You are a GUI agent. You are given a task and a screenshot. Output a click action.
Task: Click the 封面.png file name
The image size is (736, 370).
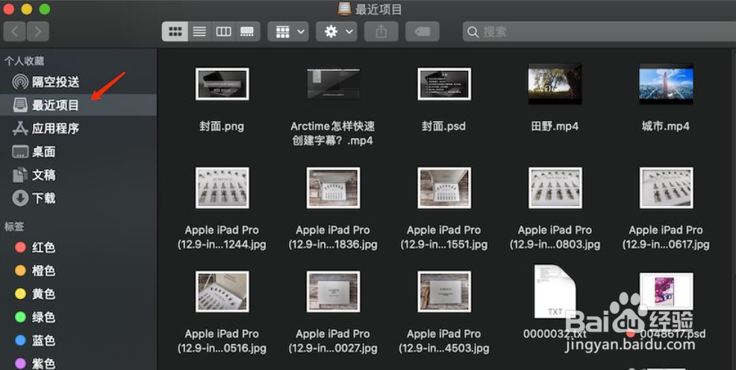pos(222,126)
